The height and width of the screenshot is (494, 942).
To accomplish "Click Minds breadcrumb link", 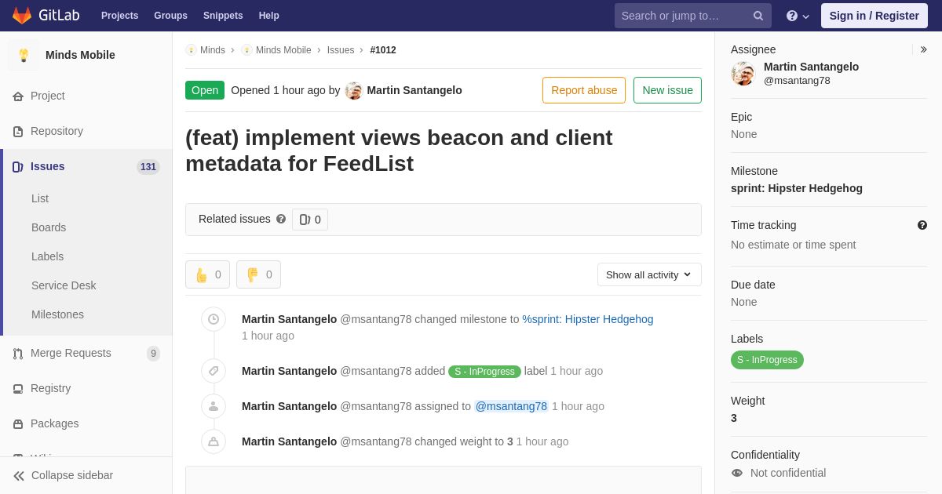I will (x=213, y=50).
